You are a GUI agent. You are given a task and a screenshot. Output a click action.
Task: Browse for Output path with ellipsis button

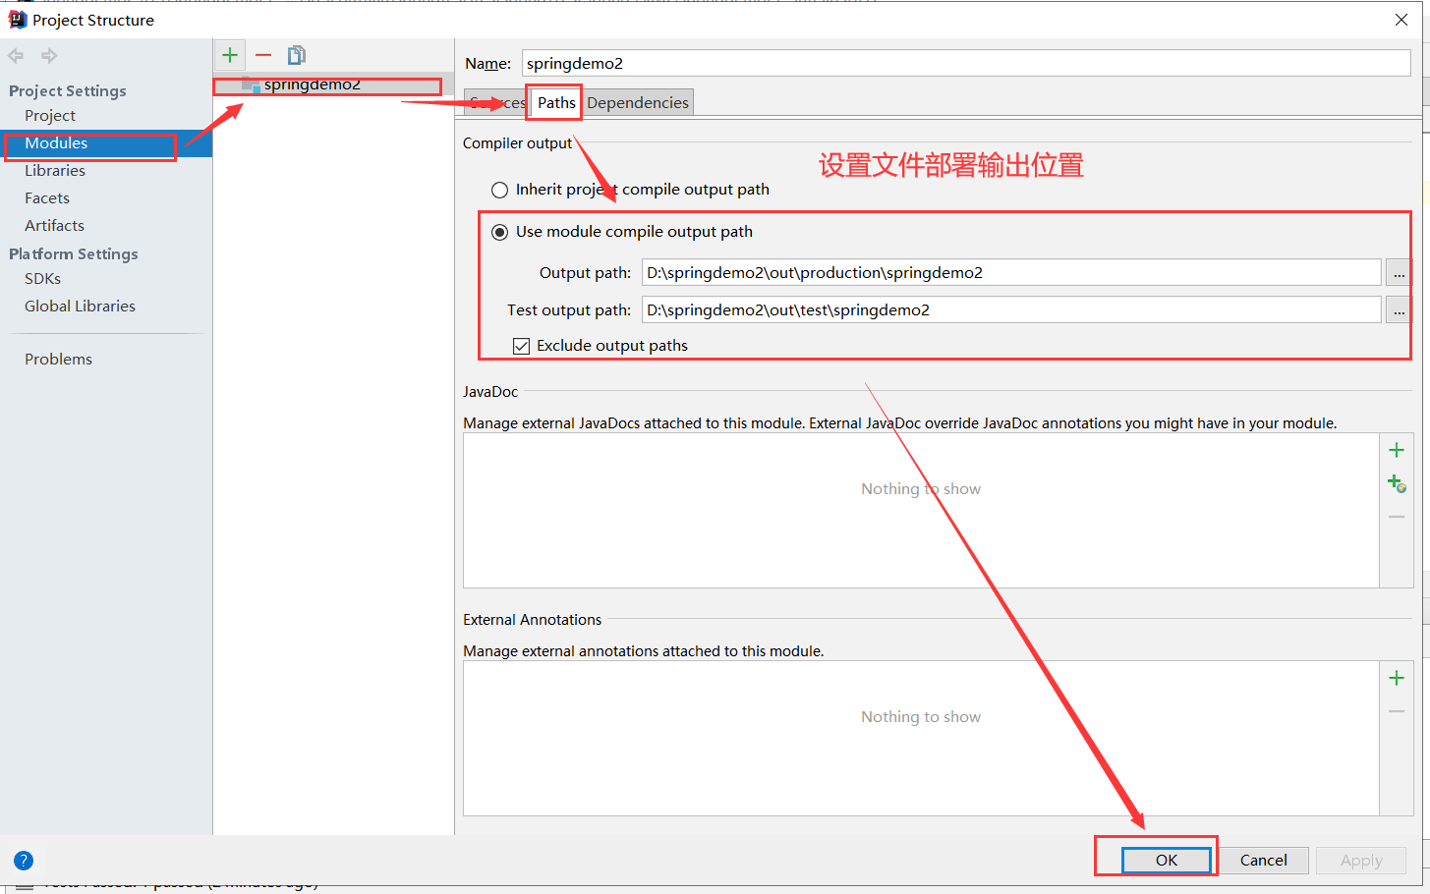pyautogui.click(x=1399, y=272)
